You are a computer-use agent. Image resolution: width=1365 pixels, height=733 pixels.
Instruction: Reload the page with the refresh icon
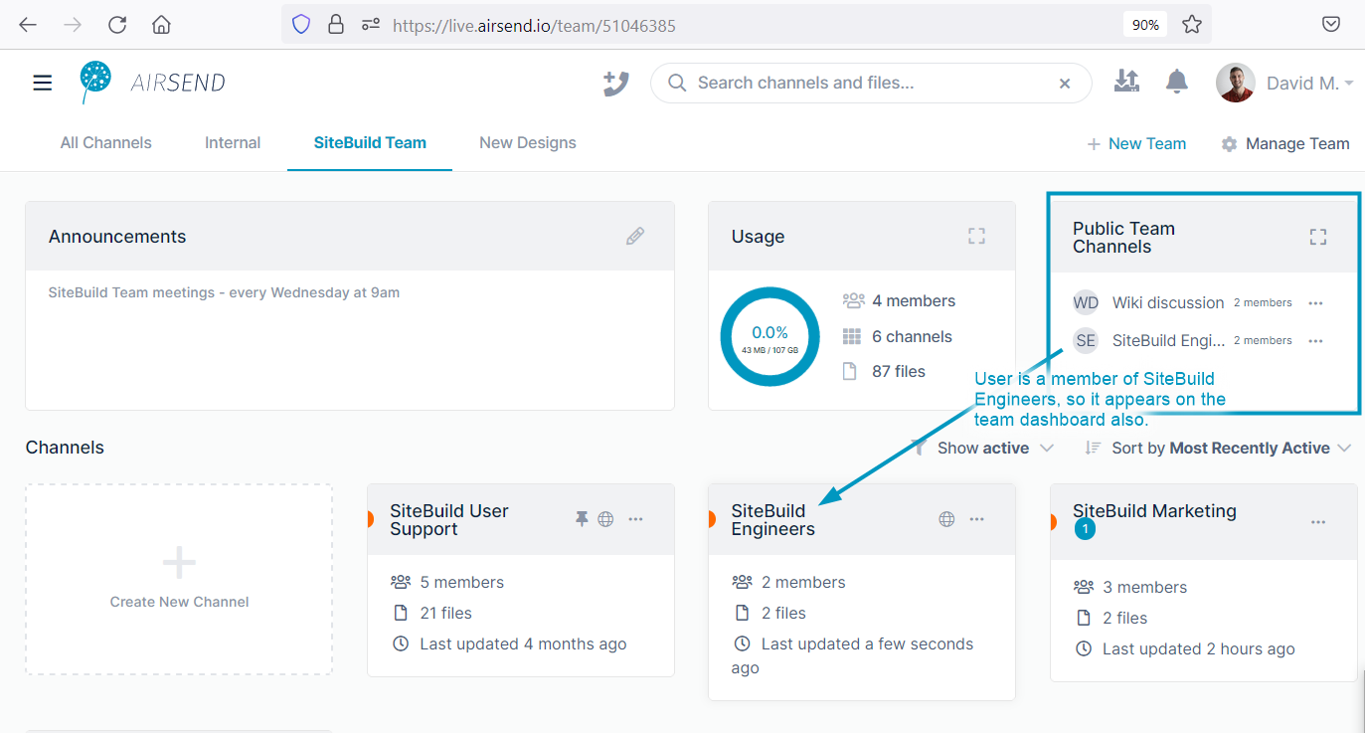tap(117, 25)
